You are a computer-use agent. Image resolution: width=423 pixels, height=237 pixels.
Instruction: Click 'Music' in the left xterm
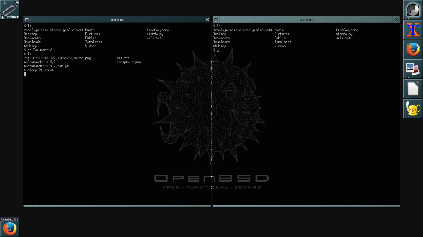(x=90, y=30)
